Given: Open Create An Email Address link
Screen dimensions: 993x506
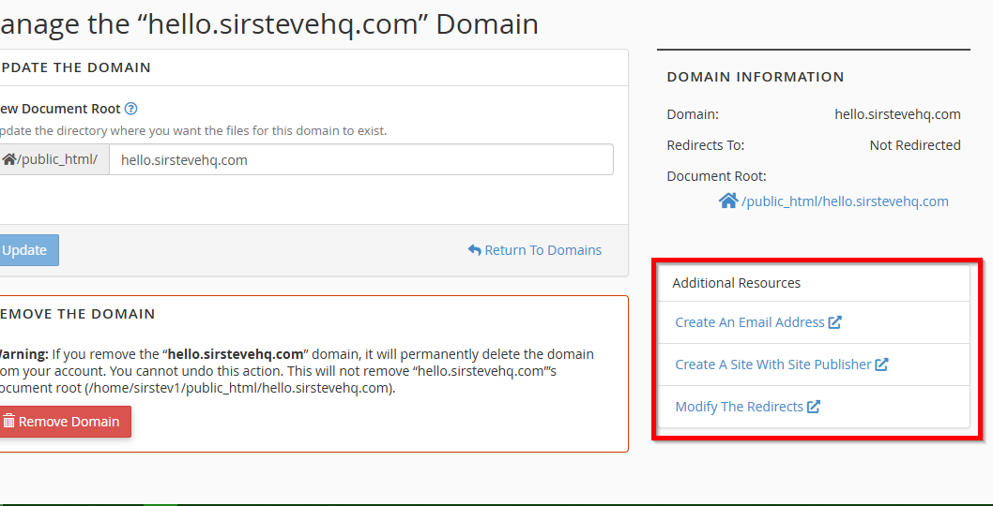Looking at the screenshot, I should [758, 322].
